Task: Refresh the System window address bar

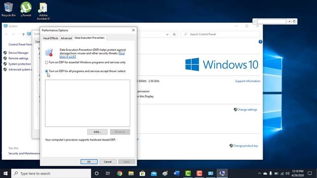Action: 174,34
